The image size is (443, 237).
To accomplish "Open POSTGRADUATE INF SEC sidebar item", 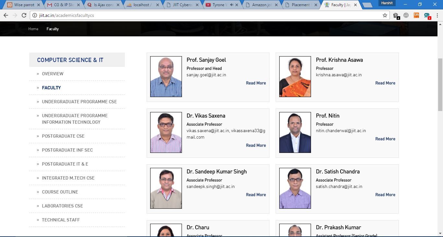I will coord(67,150).
